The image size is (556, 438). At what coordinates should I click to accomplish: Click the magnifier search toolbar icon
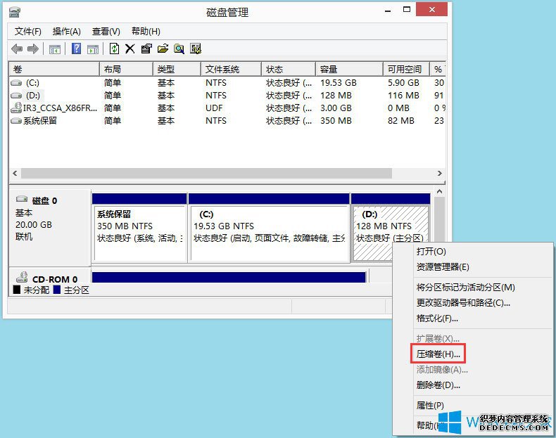[179, 49]
